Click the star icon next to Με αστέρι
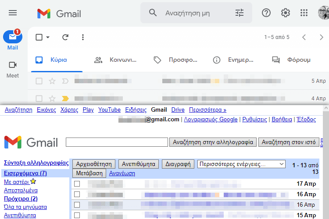Viewport: 329px width, 219px height. [x=33, y=181]
